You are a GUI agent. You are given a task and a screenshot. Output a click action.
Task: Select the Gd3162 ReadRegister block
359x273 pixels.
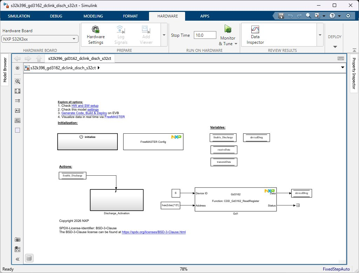pyautogui.click(x=236, y=199)
